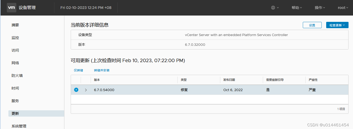Click the 仅转储 link
The image size is (353, 129).
(78, 70)
